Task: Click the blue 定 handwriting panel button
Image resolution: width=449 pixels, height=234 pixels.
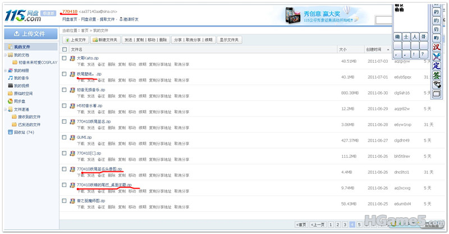Action: pos(437,65)
